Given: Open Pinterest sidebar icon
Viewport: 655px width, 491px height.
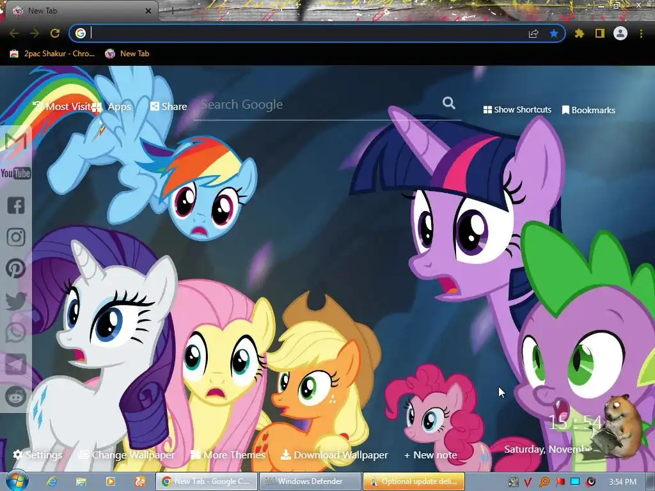Looking at the screenshot, I should (x=16, y=269).
